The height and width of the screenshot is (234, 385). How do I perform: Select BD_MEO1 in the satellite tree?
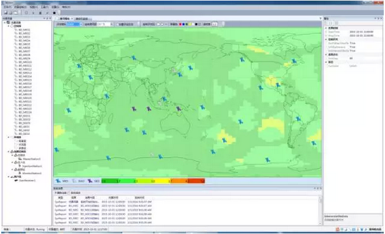coord(25,30)
